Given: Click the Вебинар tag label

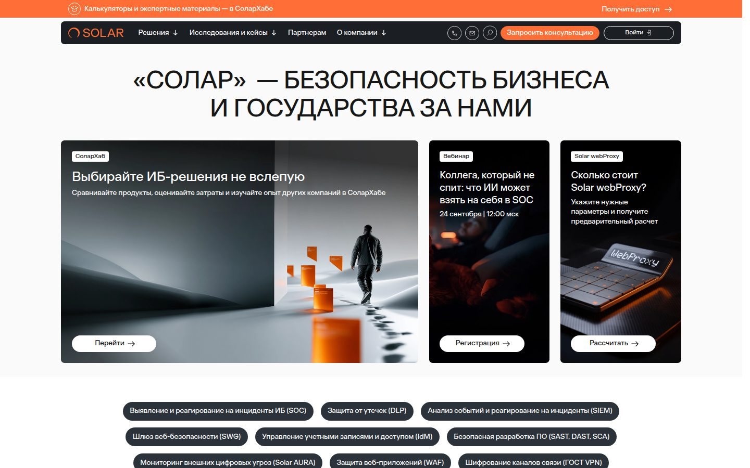Looking at the screenshot, I should click(456, 156).
